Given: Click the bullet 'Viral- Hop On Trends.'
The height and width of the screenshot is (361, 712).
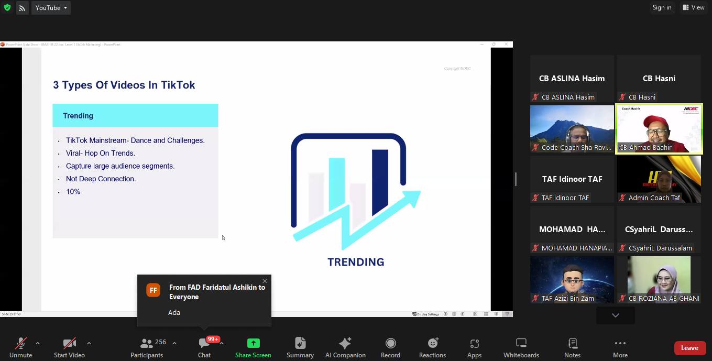Looking at the screenshot, I should click(101, 153).
